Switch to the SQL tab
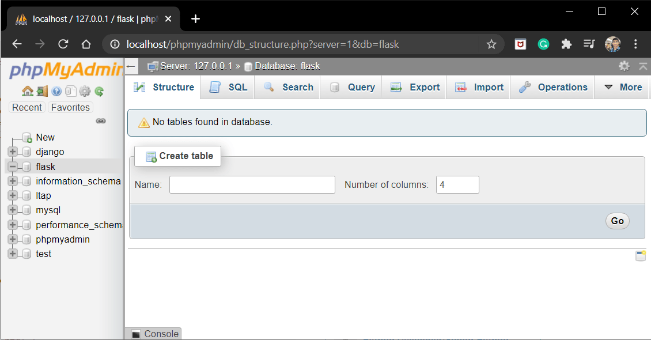 coord(237,87)
